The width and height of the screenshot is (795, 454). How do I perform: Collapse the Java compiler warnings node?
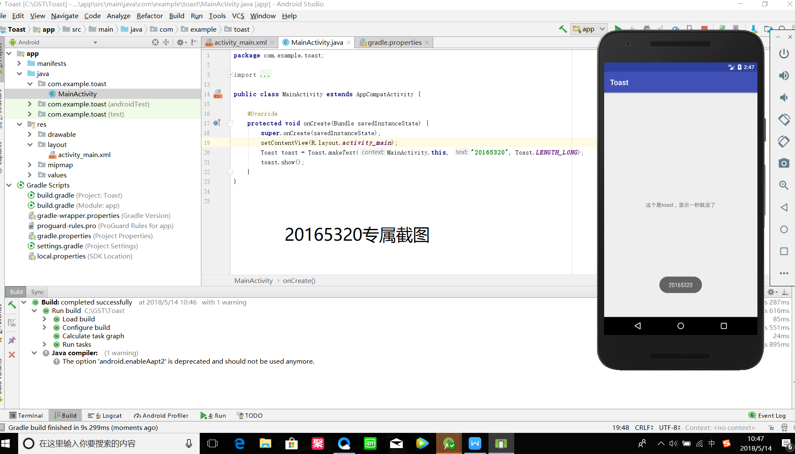[x=34, y=353]
